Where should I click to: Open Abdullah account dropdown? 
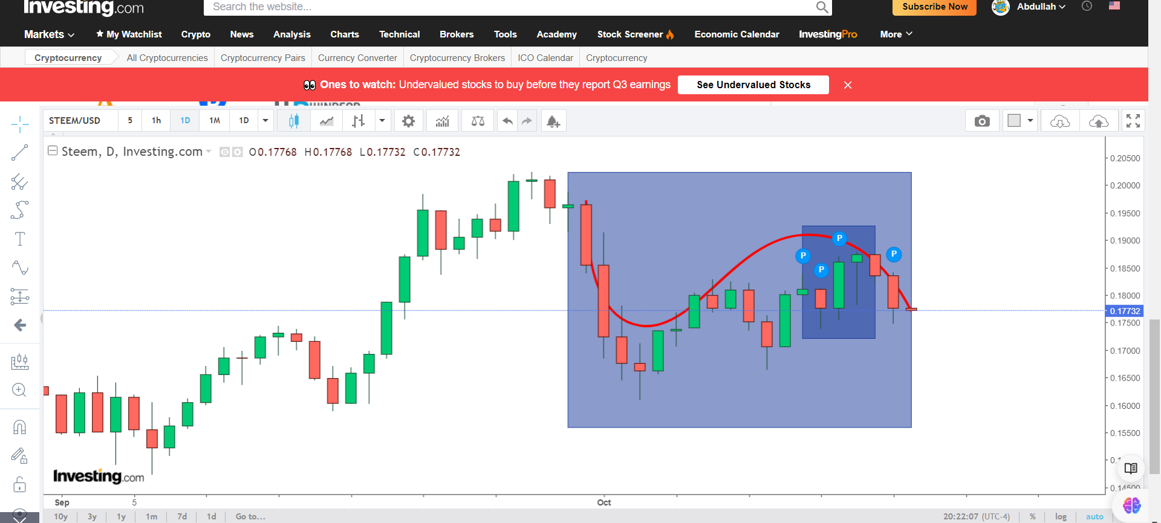[x=1041, y=7]
